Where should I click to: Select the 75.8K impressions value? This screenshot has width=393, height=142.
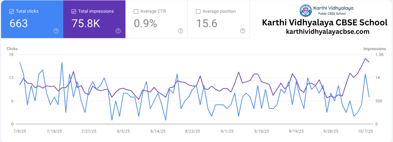[x=85, y=24]
